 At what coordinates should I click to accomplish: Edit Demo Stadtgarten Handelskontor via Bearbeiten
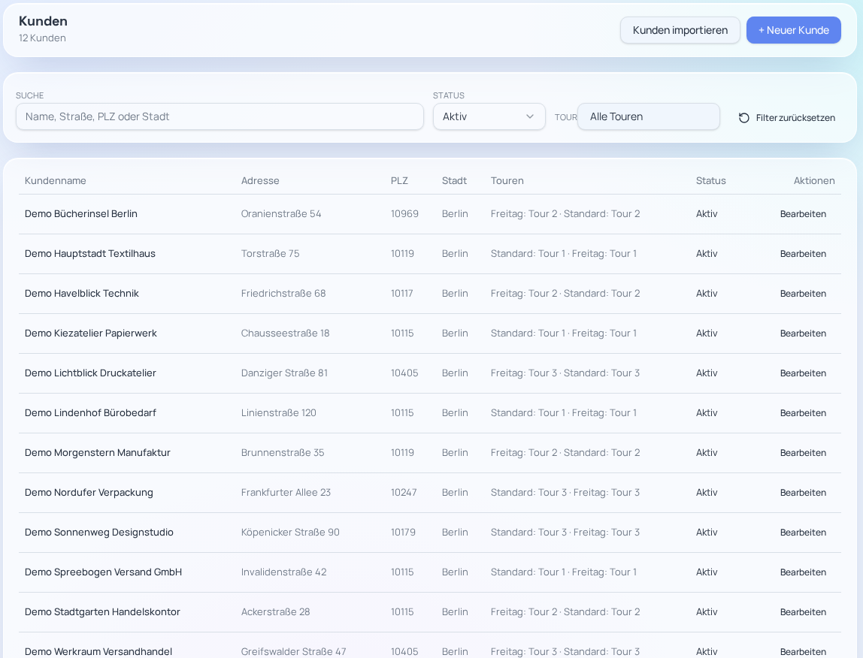coord(802,611)
